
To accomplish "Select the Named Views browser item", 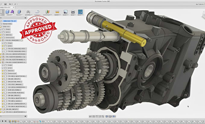I will click(x=8, y=24).
